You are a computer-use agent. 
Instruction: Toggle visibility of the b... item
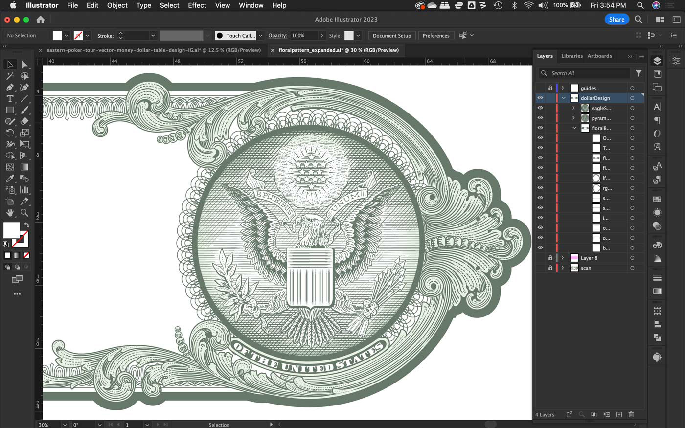[x=540, y=248]
